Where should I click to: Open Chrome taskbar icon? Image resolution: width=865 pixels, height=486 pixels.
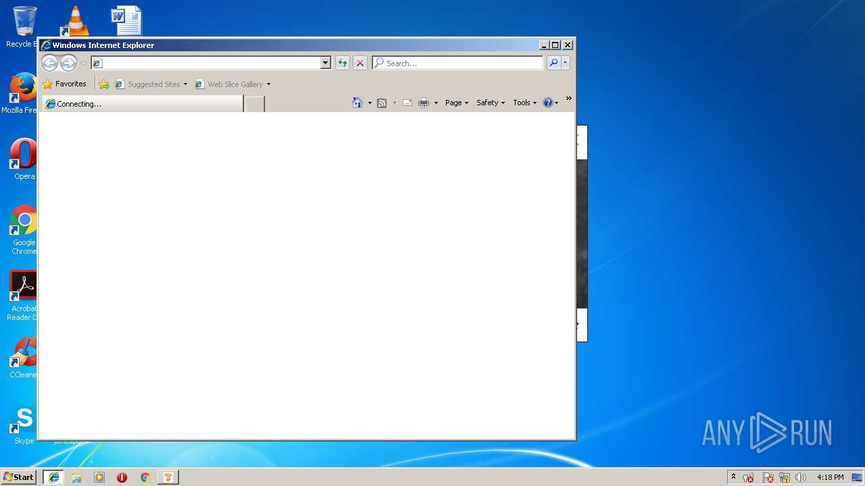coord(145,477)
